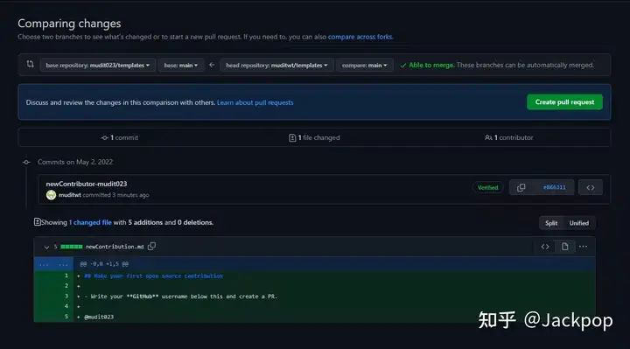
Task: Click the Commits on May 2, 2022 text
Action: [75, 162]
